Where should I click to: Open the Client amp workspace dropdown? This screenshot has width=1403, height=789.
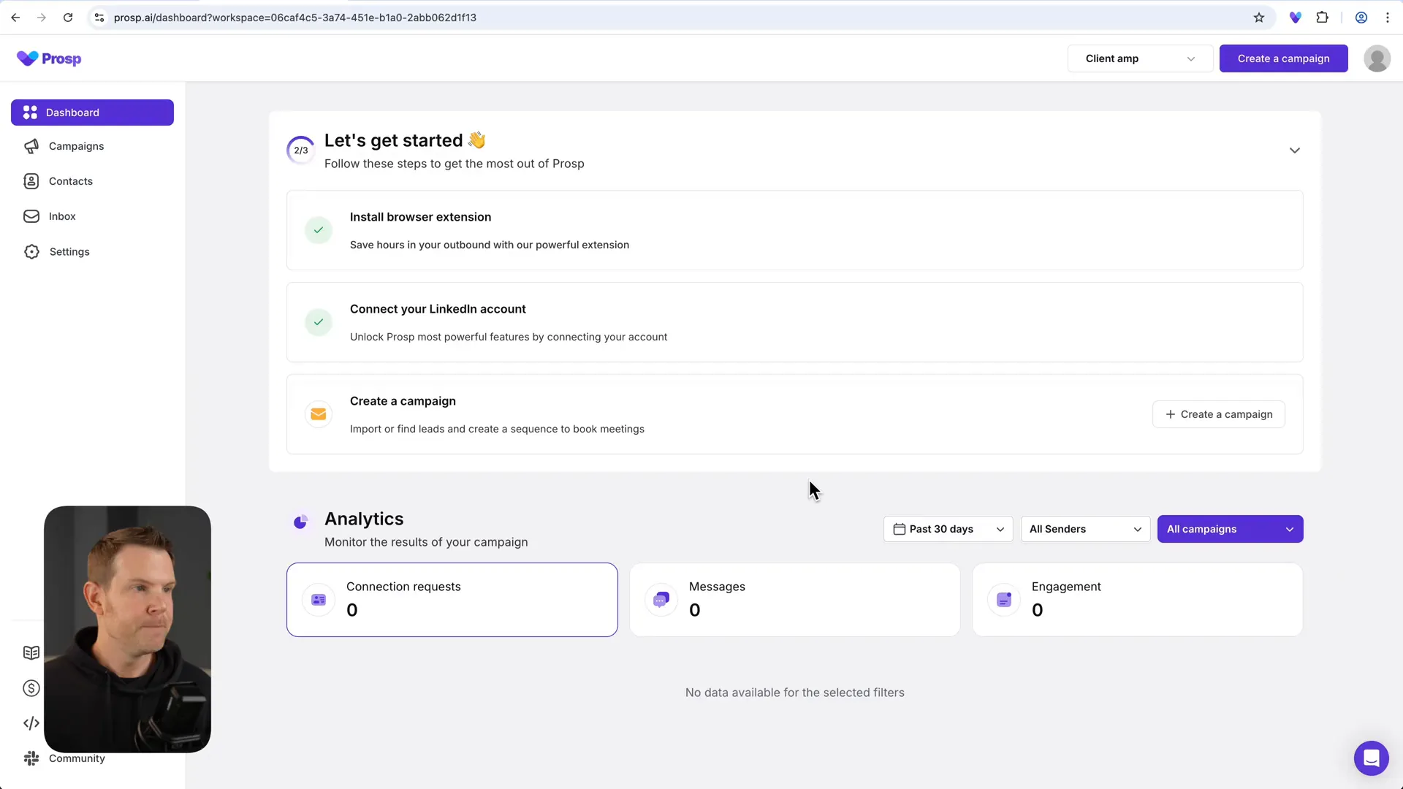[x=1140, y=58]
